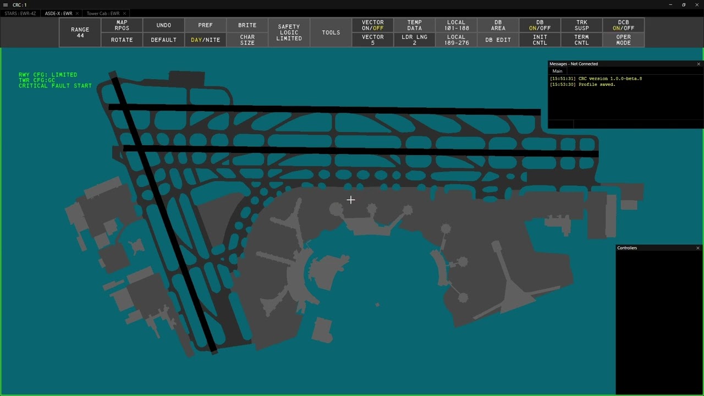Click the 'RWY CFG: LIMITED' status text
The height and width of the screenshot is (396, 704).
pos(48,75)
